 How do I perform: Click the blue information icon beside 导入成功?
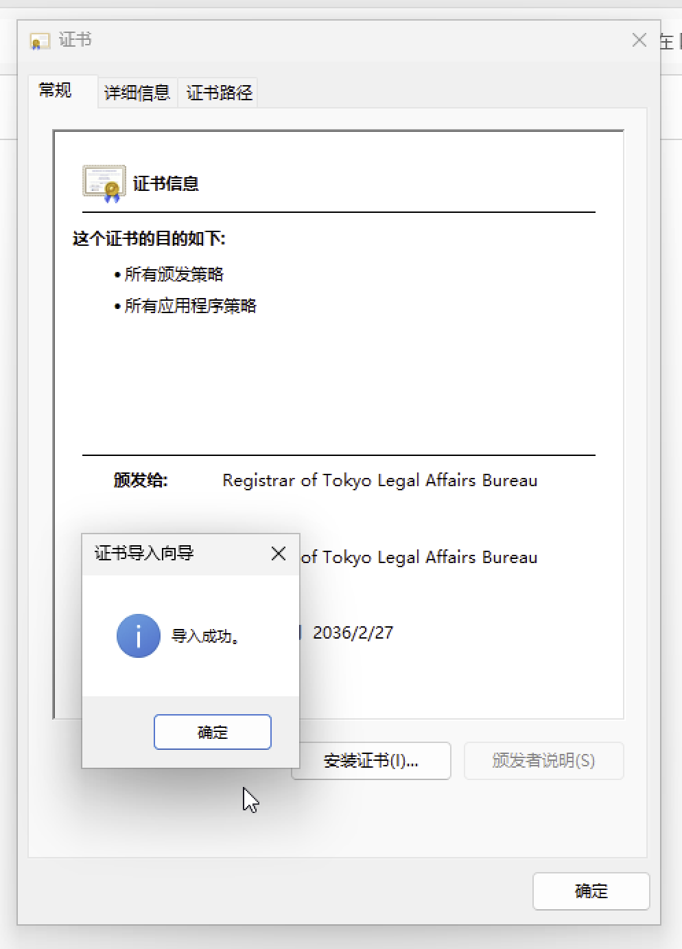[139, 636]
